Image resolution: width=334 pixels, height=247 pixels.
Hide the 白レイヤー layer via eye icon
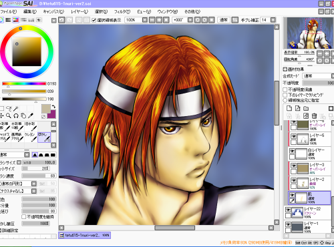[292, 151]
